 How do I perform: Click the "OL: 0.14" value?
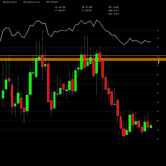click(x=114, y=14)
